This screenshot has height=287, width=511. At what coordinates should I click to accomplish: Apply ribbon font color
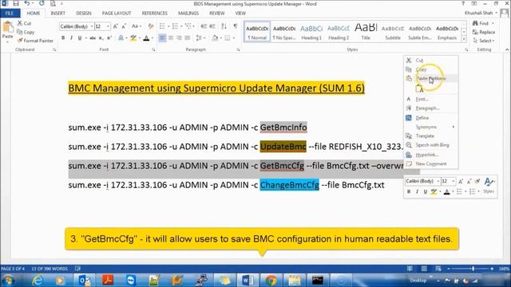click(x=146, y=38)
